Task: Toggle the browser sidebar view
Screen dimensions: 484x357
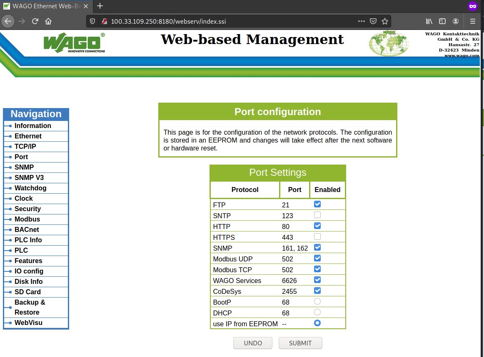Action: coord(442,21)
